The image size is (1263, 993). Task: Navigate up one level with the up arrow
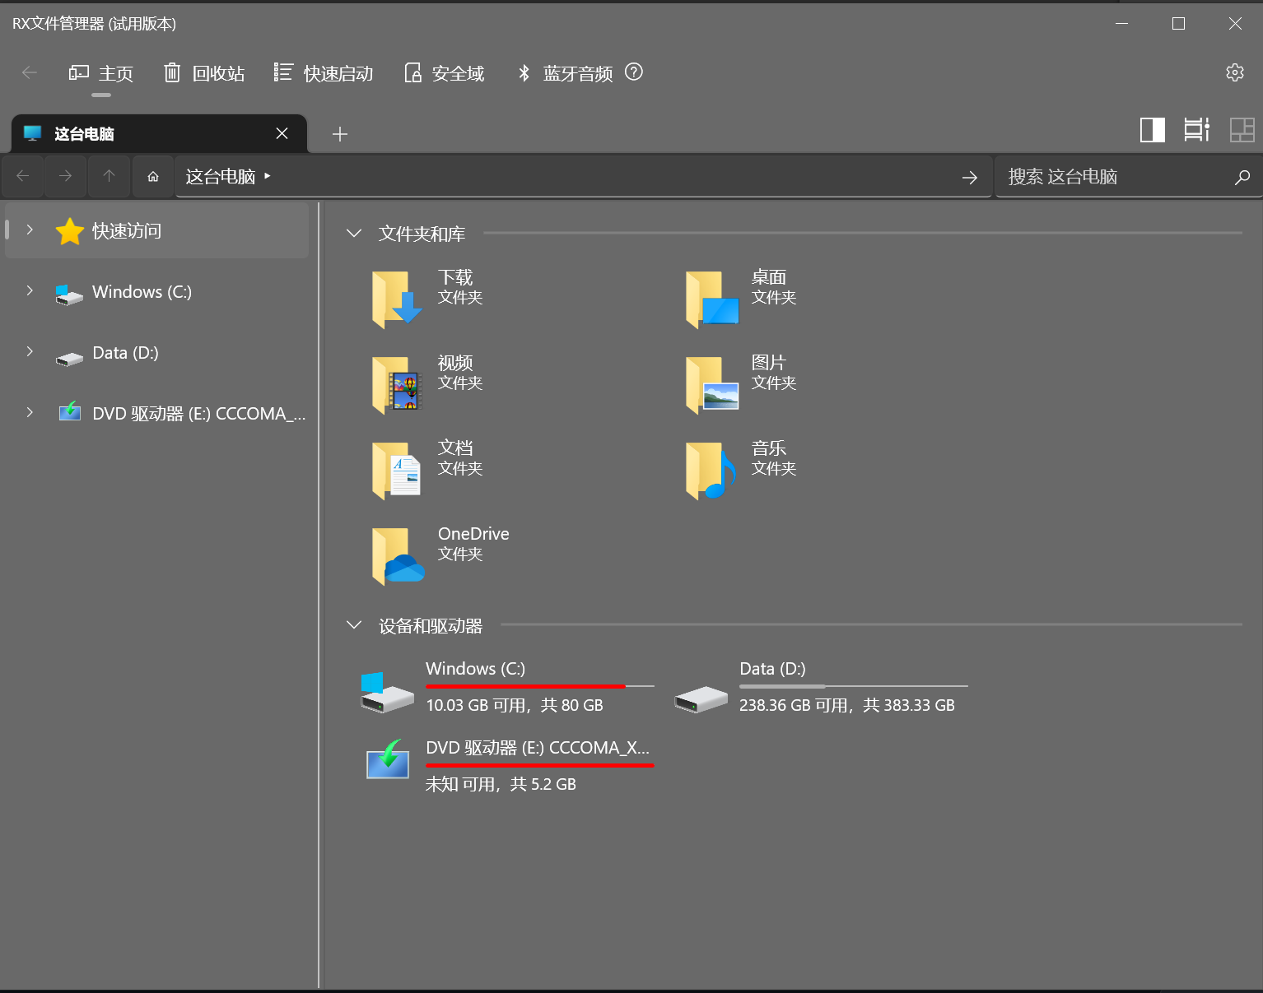pyautogui.click(x=109, y=176)
